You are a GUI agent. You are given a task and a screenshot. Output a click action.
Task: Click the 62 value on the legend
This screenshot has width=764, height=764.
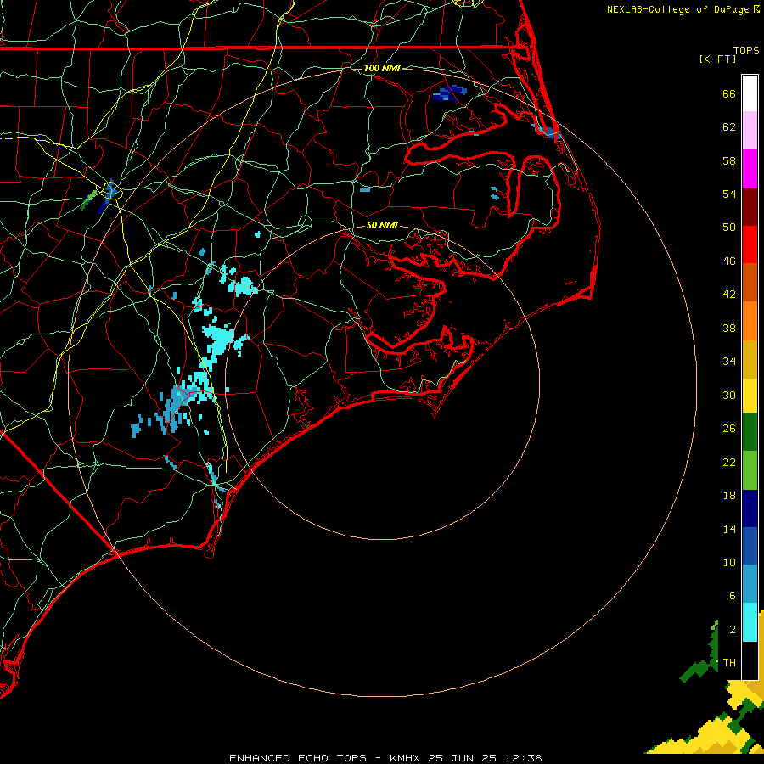click(729, 127)
